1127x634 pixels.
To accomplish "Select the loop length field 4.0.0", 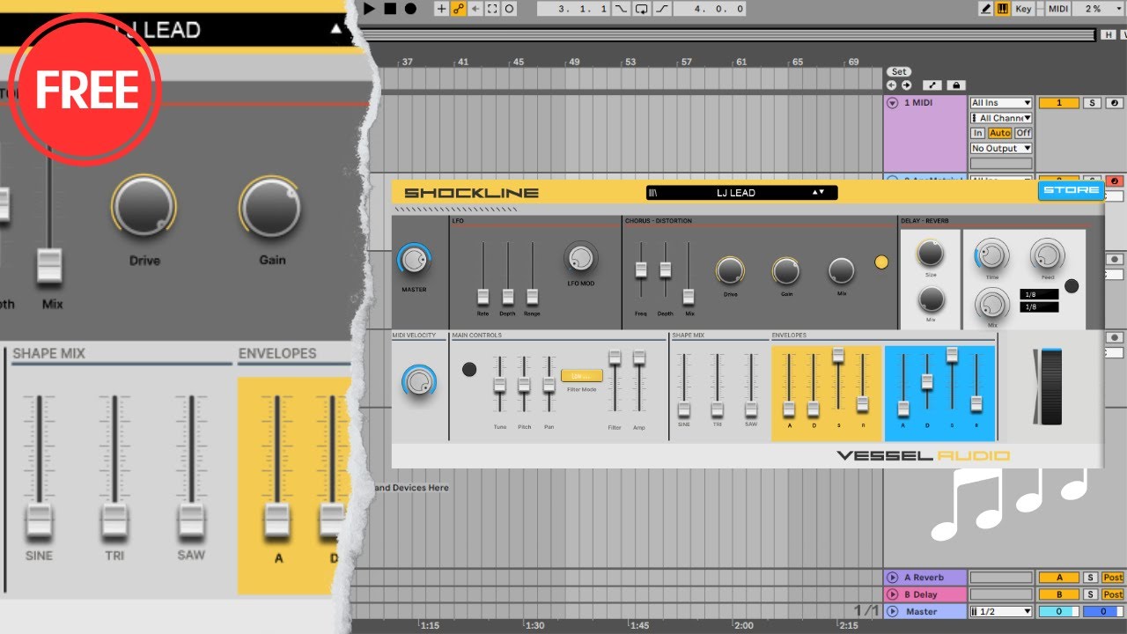I will [x=710, y=9].
